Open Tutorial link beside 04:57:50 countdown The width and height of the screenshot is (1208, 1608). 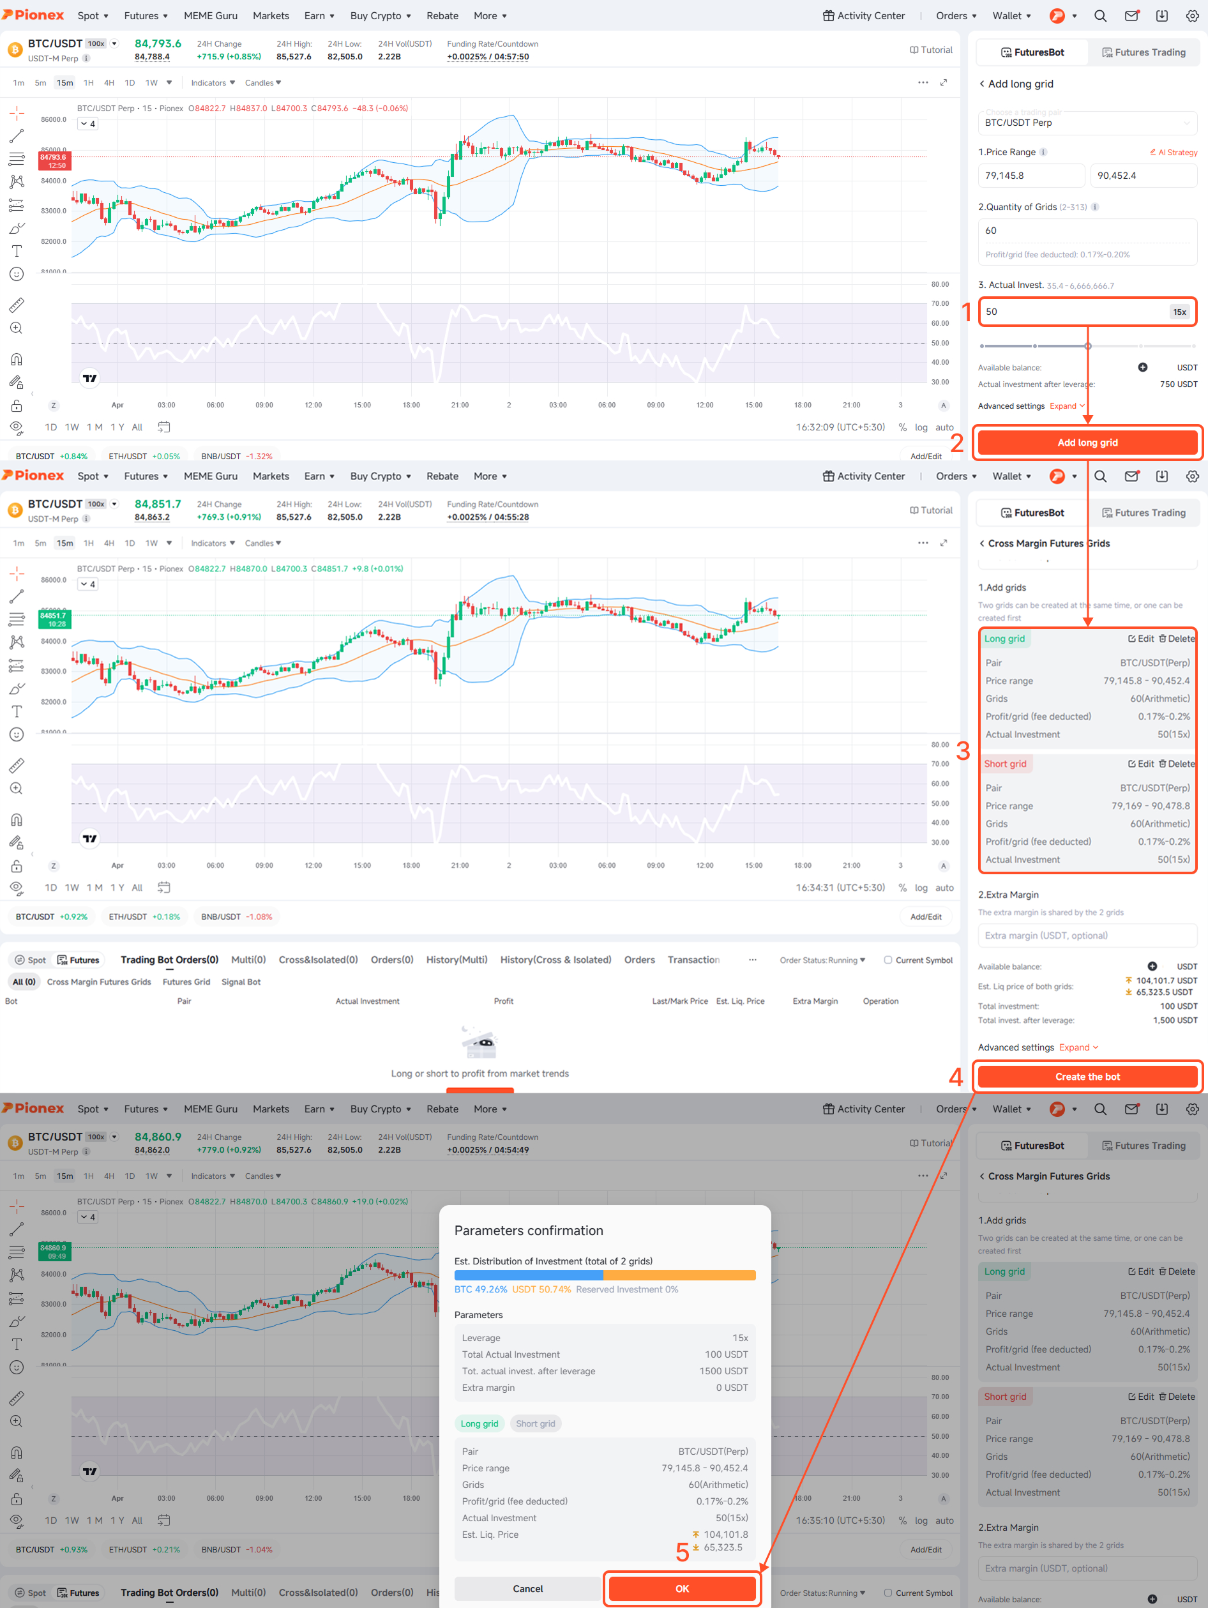click(931, 50)
